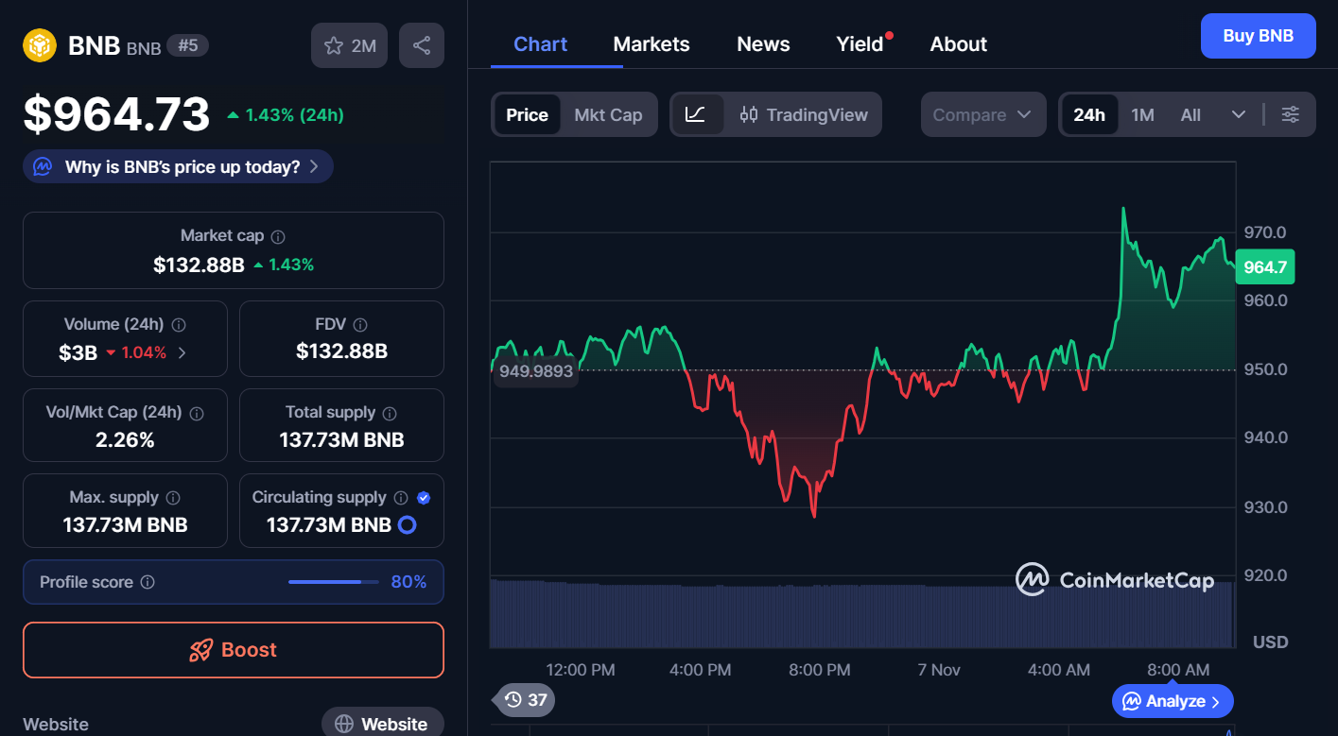Expand the time range chevron next to All

pyautogui.click(x=1240, y=113)
